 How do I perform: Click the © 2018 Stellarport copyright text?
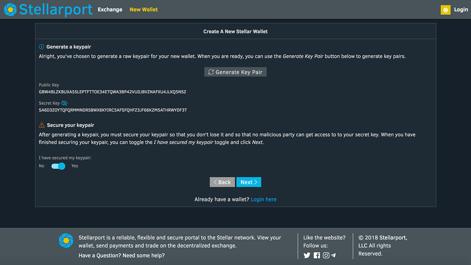(383, 245)
